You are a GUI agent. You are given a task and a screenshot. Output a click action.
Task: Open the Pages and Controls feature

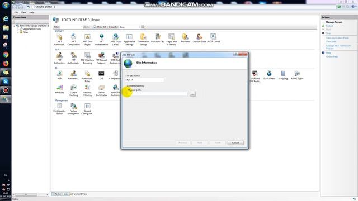[172, 40]
